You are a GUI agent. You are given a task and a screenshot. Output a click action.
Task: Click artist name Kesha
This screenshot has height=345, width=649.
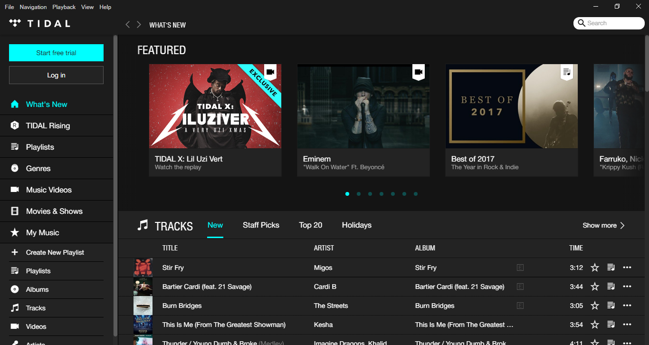pos(324,325)
